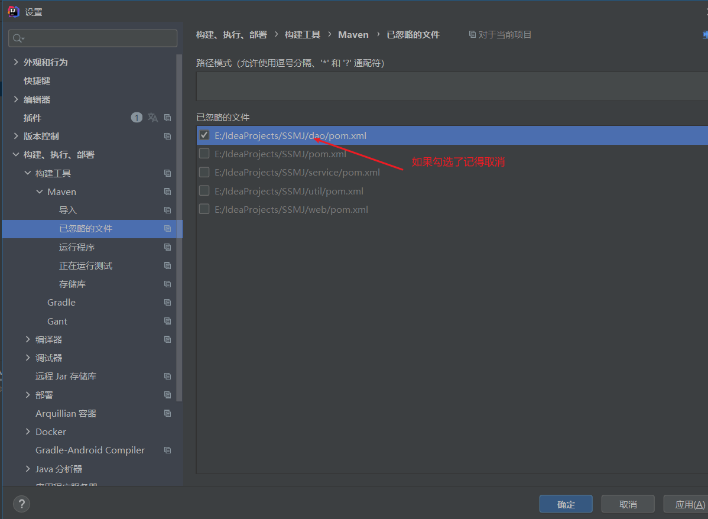
Task: Click the search magnifier icon
Action: point(18,38)
